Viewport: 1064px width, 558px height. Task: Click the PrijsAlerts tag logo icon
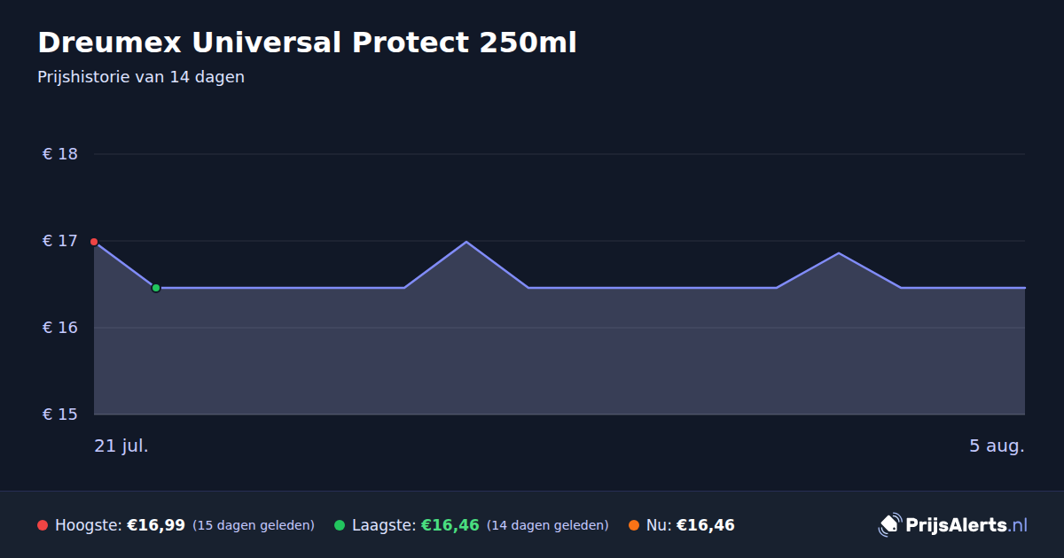coord(889,525)
